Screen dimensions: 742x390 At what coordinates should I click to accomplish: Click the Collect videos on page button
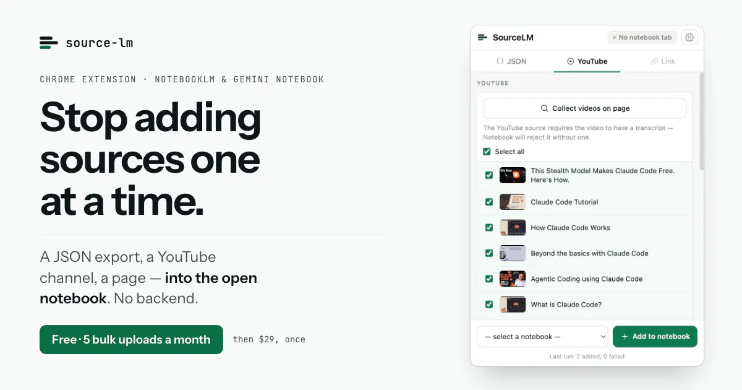pos(584,108)
